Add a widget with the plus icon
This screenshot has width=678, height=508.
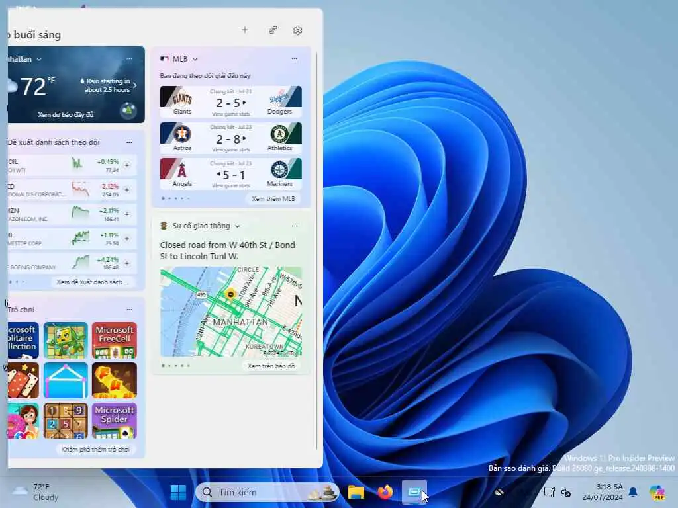point(245,30)
